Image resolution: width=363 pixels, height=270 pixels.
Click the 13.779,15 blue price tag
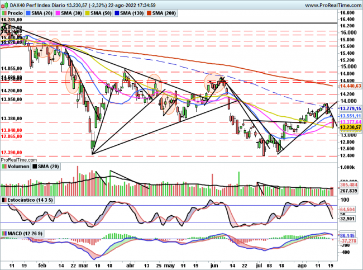(350, 108)
